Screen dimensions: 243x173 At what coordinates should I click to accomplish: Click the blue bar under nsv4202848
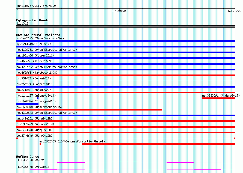[126, 115]
